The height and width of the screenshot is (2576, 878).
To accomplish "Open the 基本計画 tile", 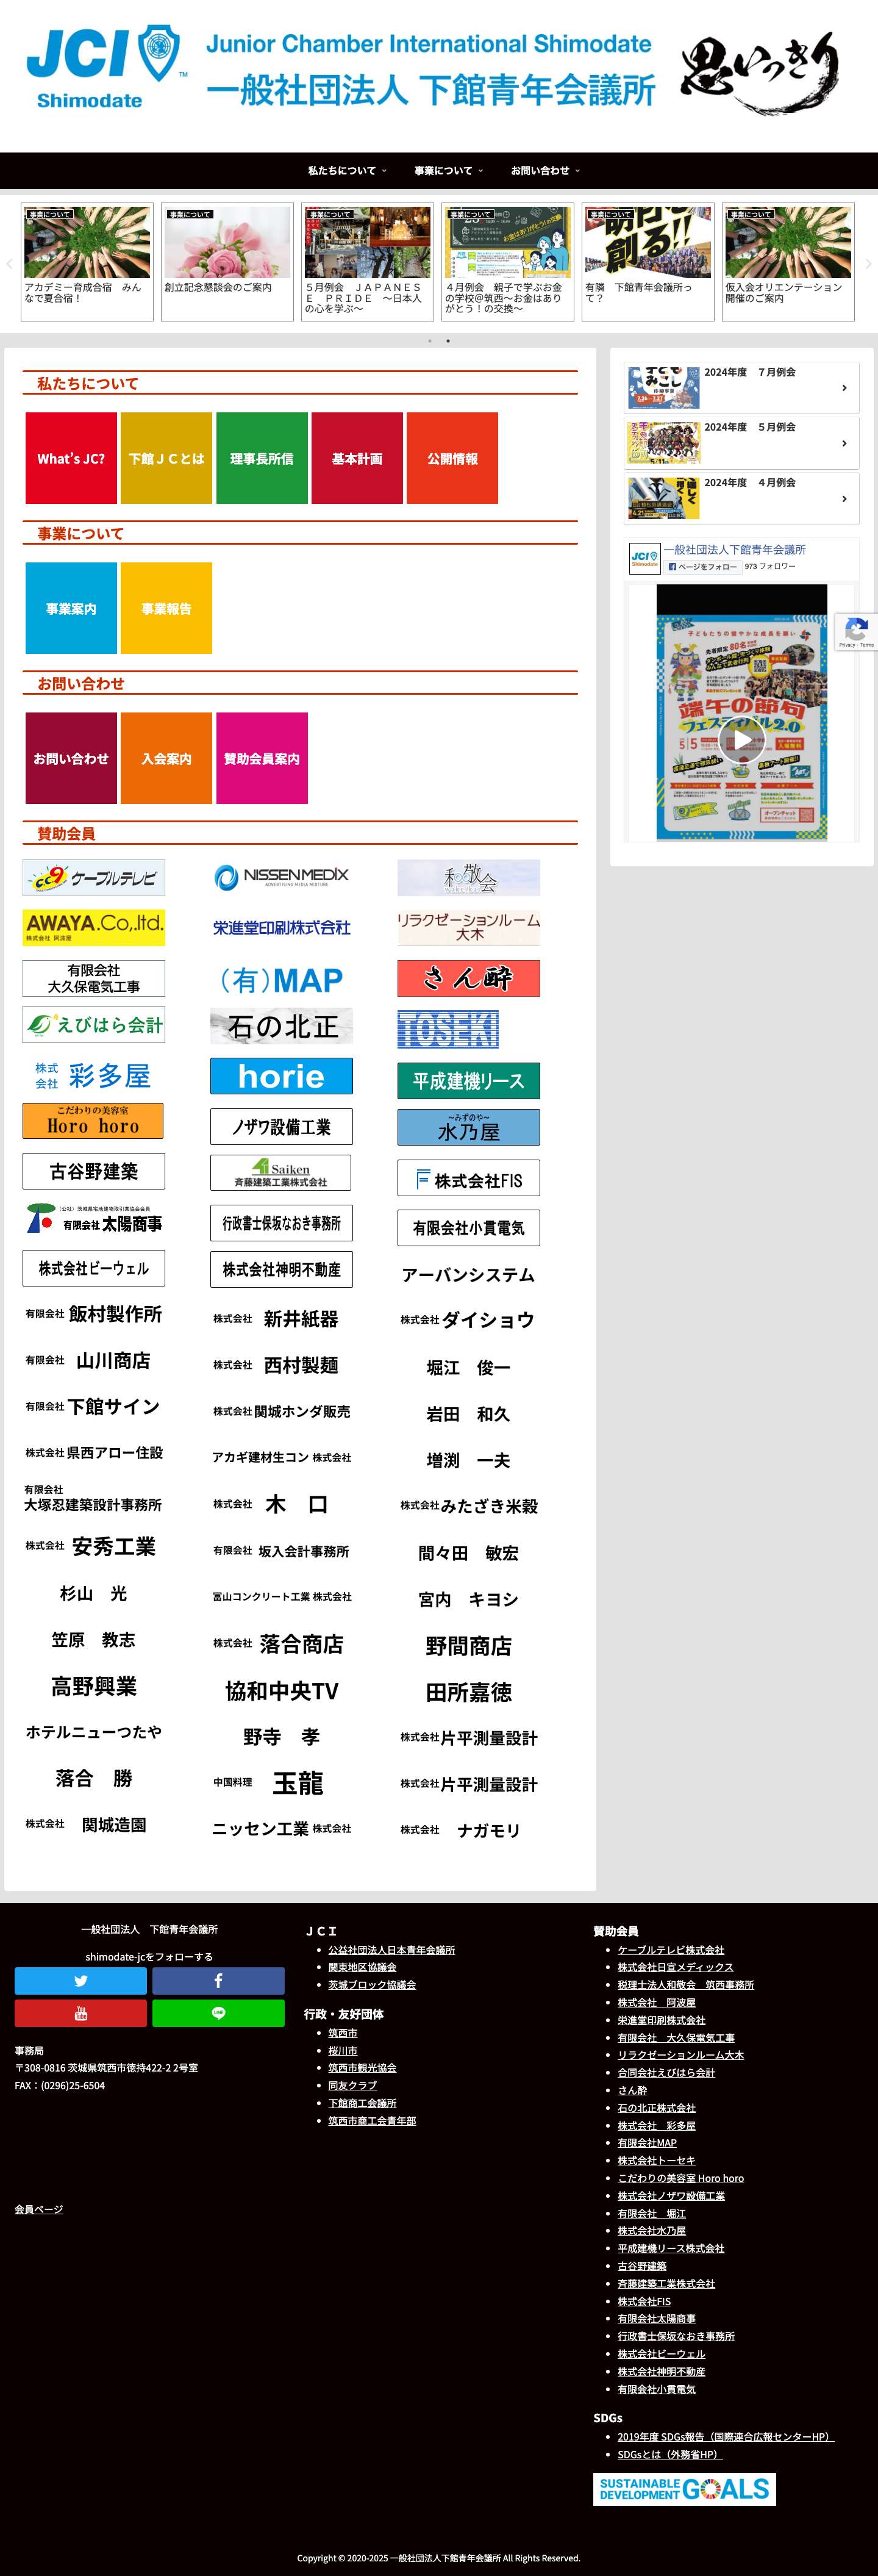I will (x=357, y=458).
